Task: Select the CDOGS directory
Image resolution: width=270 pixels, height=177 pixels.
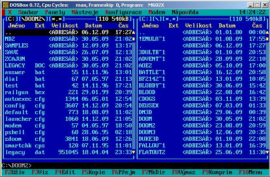Action: click(x=202, y=99)
